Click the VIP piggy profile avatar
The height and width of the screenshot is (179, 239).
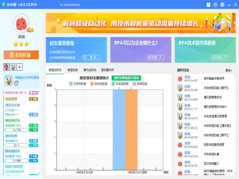[x=21, y=23]
